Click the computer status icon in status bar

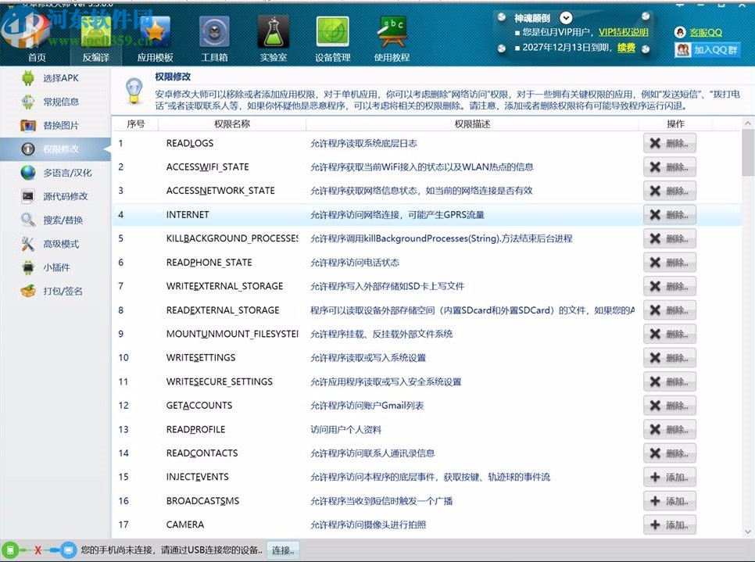click(x=68, y=550)
